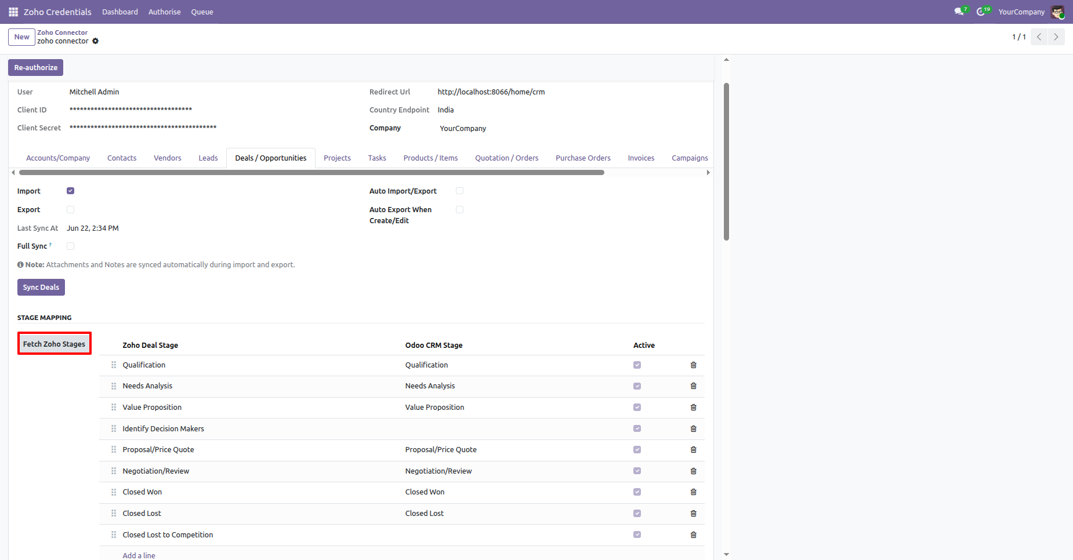Go to the previous record arrow
The height and width of the screenshot is (560, 1073).
point(1039,37)
